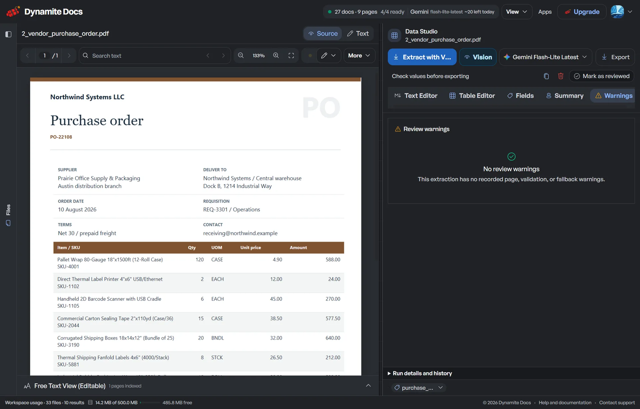Open the Gemini Flash-Lite Latest model dropdown
The width and height of the screenshot is (640, 409).
(545, 57)
